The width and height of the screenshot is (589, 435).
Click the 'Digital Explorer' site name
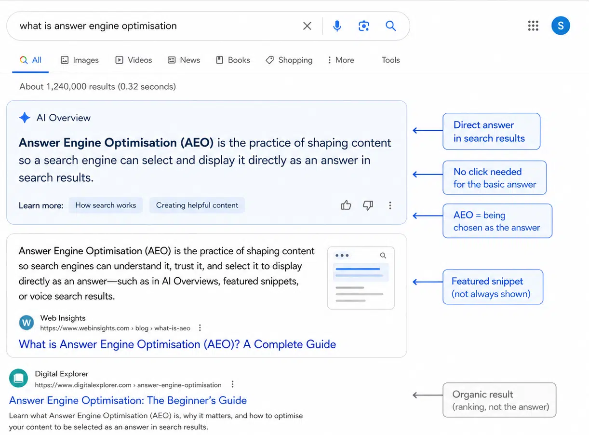(x=62, y=374)
